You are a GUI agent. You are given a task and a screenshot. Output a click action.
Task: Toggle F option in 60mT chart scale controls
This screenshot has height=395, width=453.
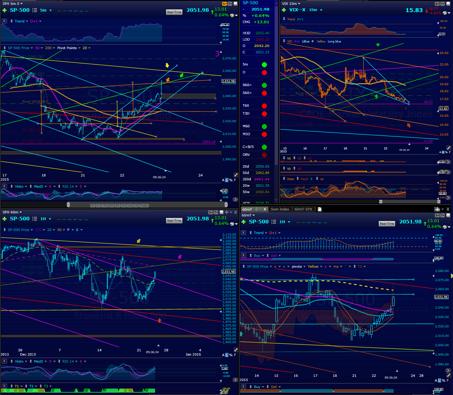(448, 380)
